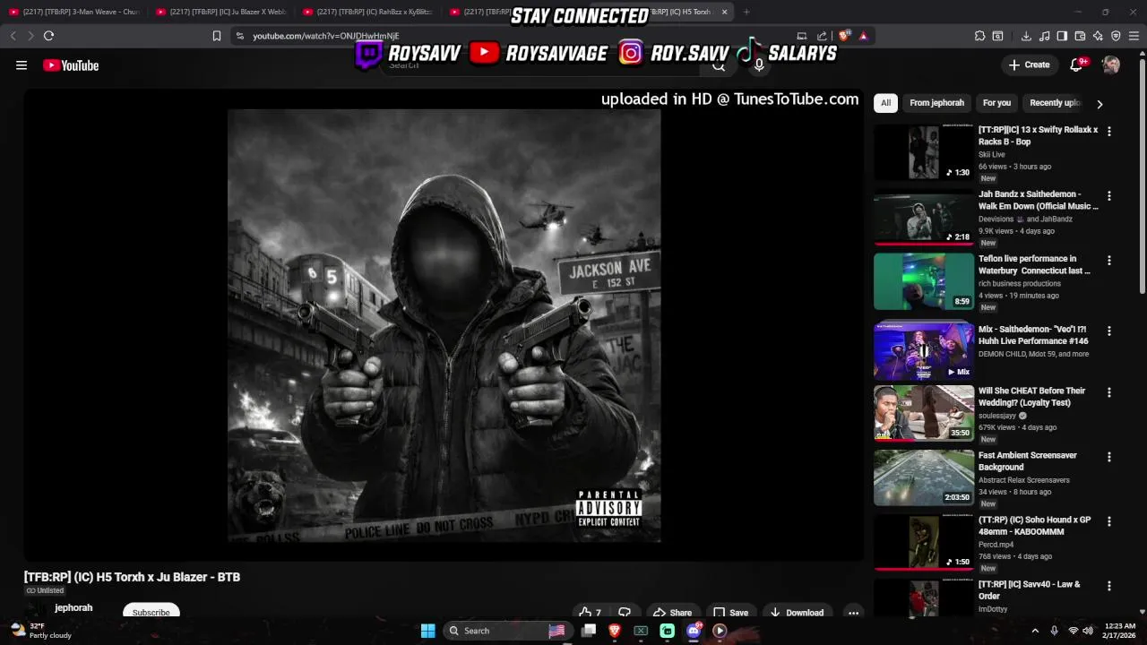Open YouTube notifications bell
This screenshot has width=1147, height=645.
coord(1077,64)
